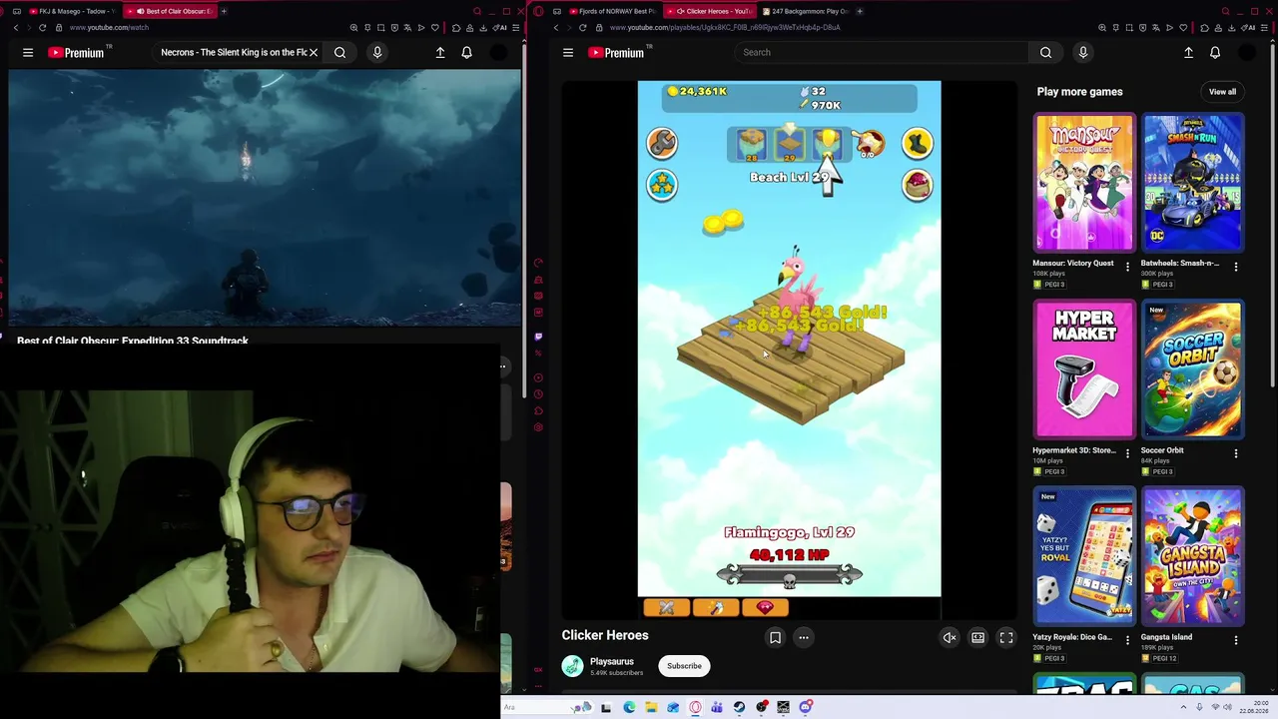Click the Search field in right YouTube window
1278x719 pixels.
coord(882,52)
